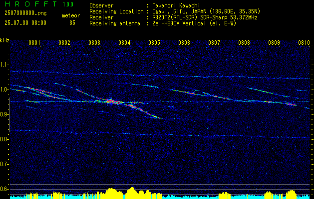Click the Receiving antenna field label
This screenshot has height=199, width=314.
click(115, 23)
